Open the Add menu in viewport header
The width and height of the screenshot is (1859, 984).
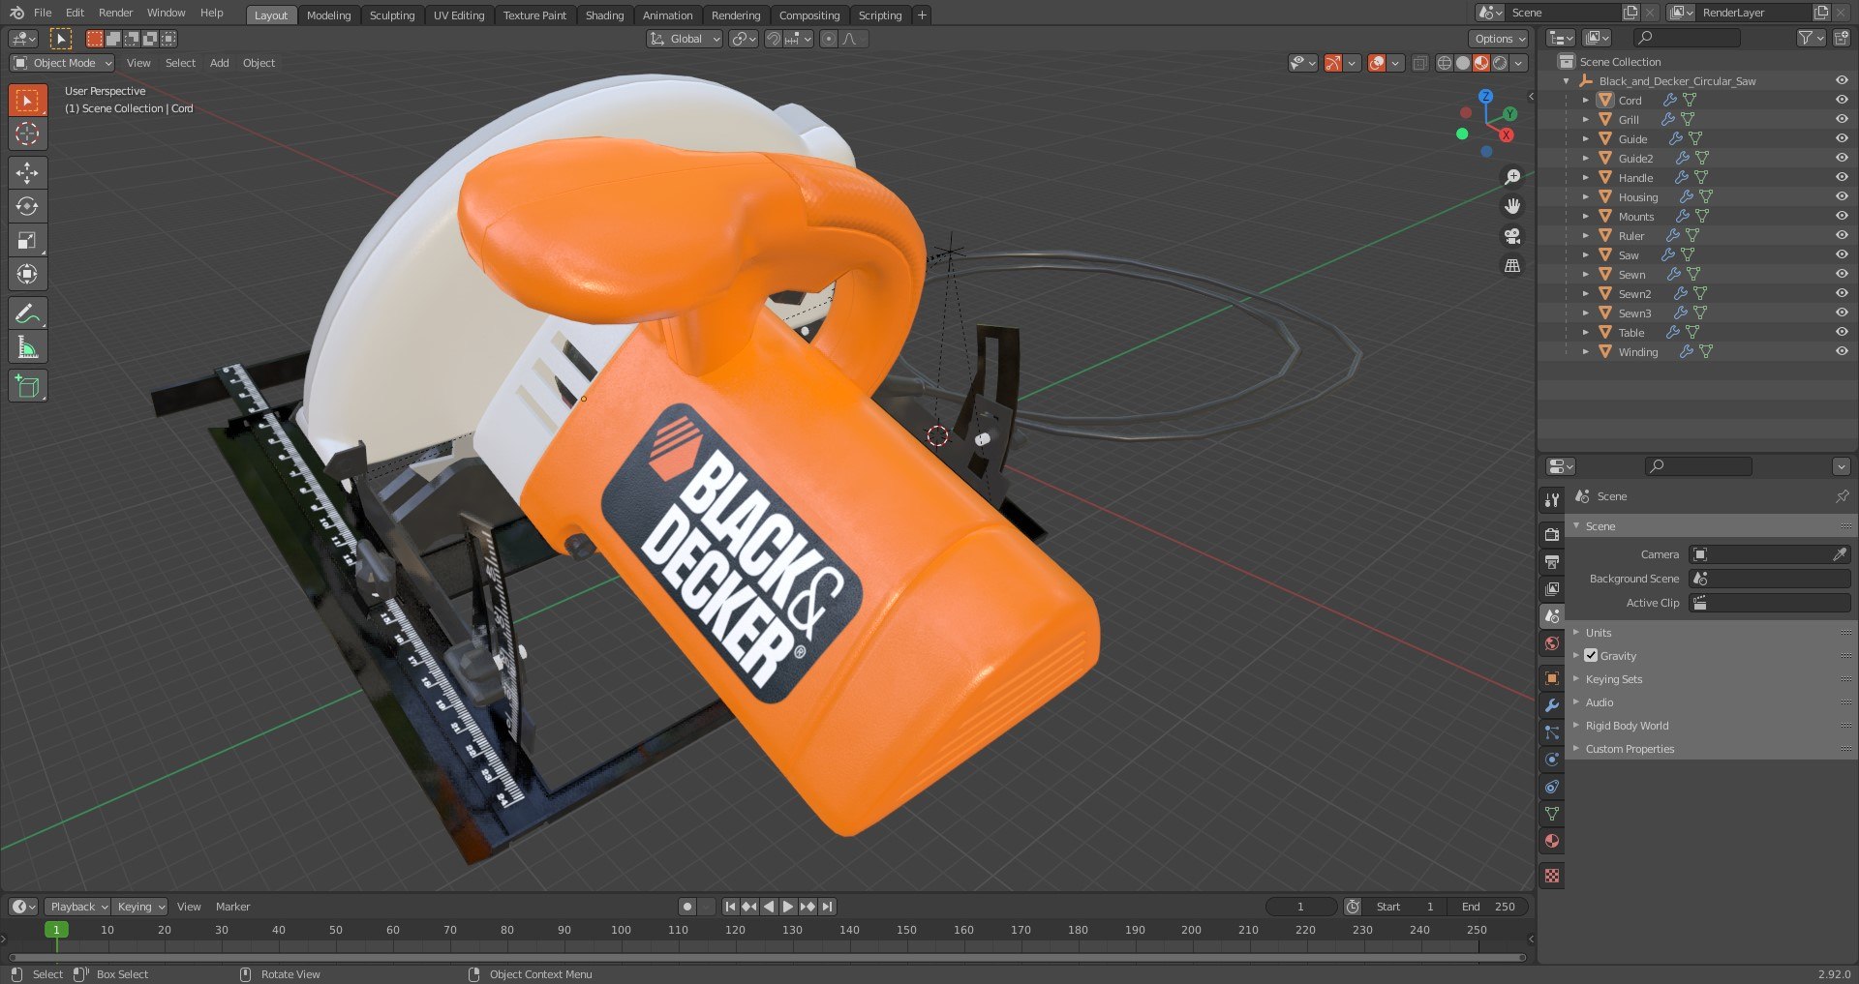coord(220,63)
